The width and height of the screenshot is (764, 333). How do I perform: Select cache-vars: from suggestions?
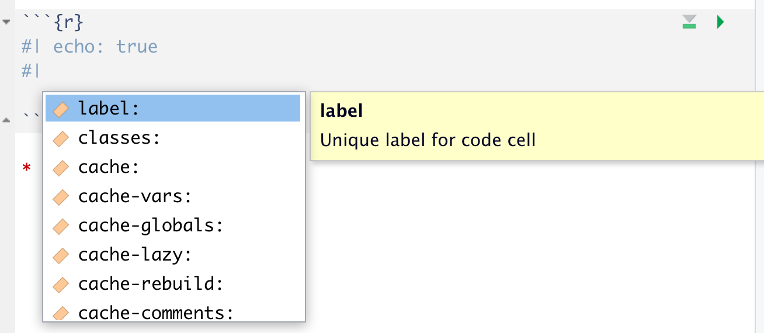[x=135, y=196]
